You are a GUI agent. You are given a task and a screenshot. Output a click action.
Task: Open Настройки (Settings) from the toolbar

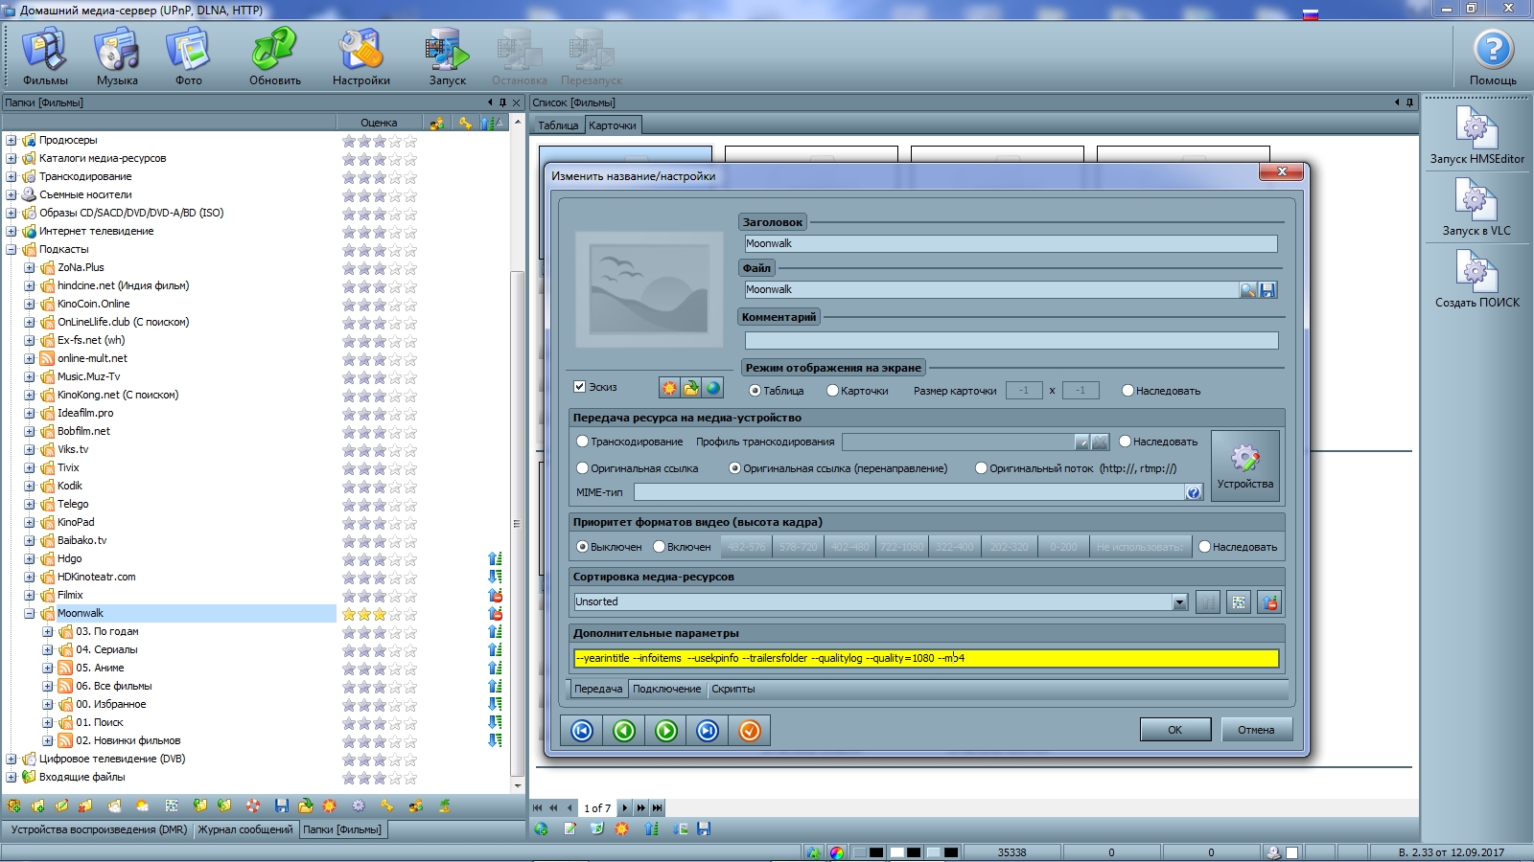coord(360,56)
